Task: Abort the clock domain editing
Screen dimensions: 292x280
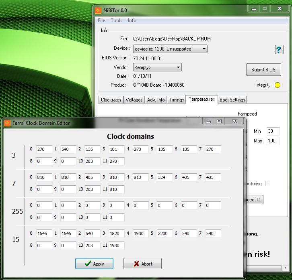Action: pos(142,264)
